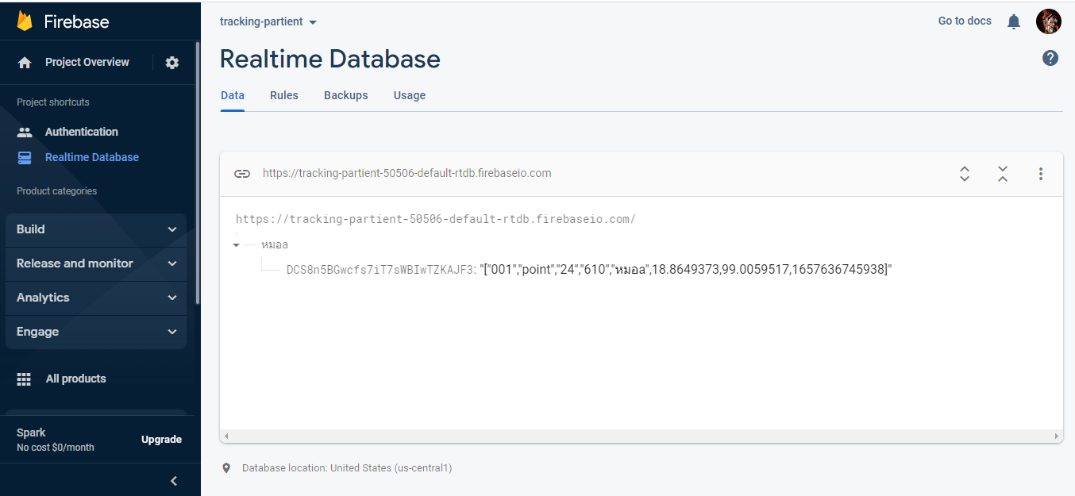Collapse the sidebar navigation chevron
Viewport: 1075px width, 496px height.
tap(174, 480)
